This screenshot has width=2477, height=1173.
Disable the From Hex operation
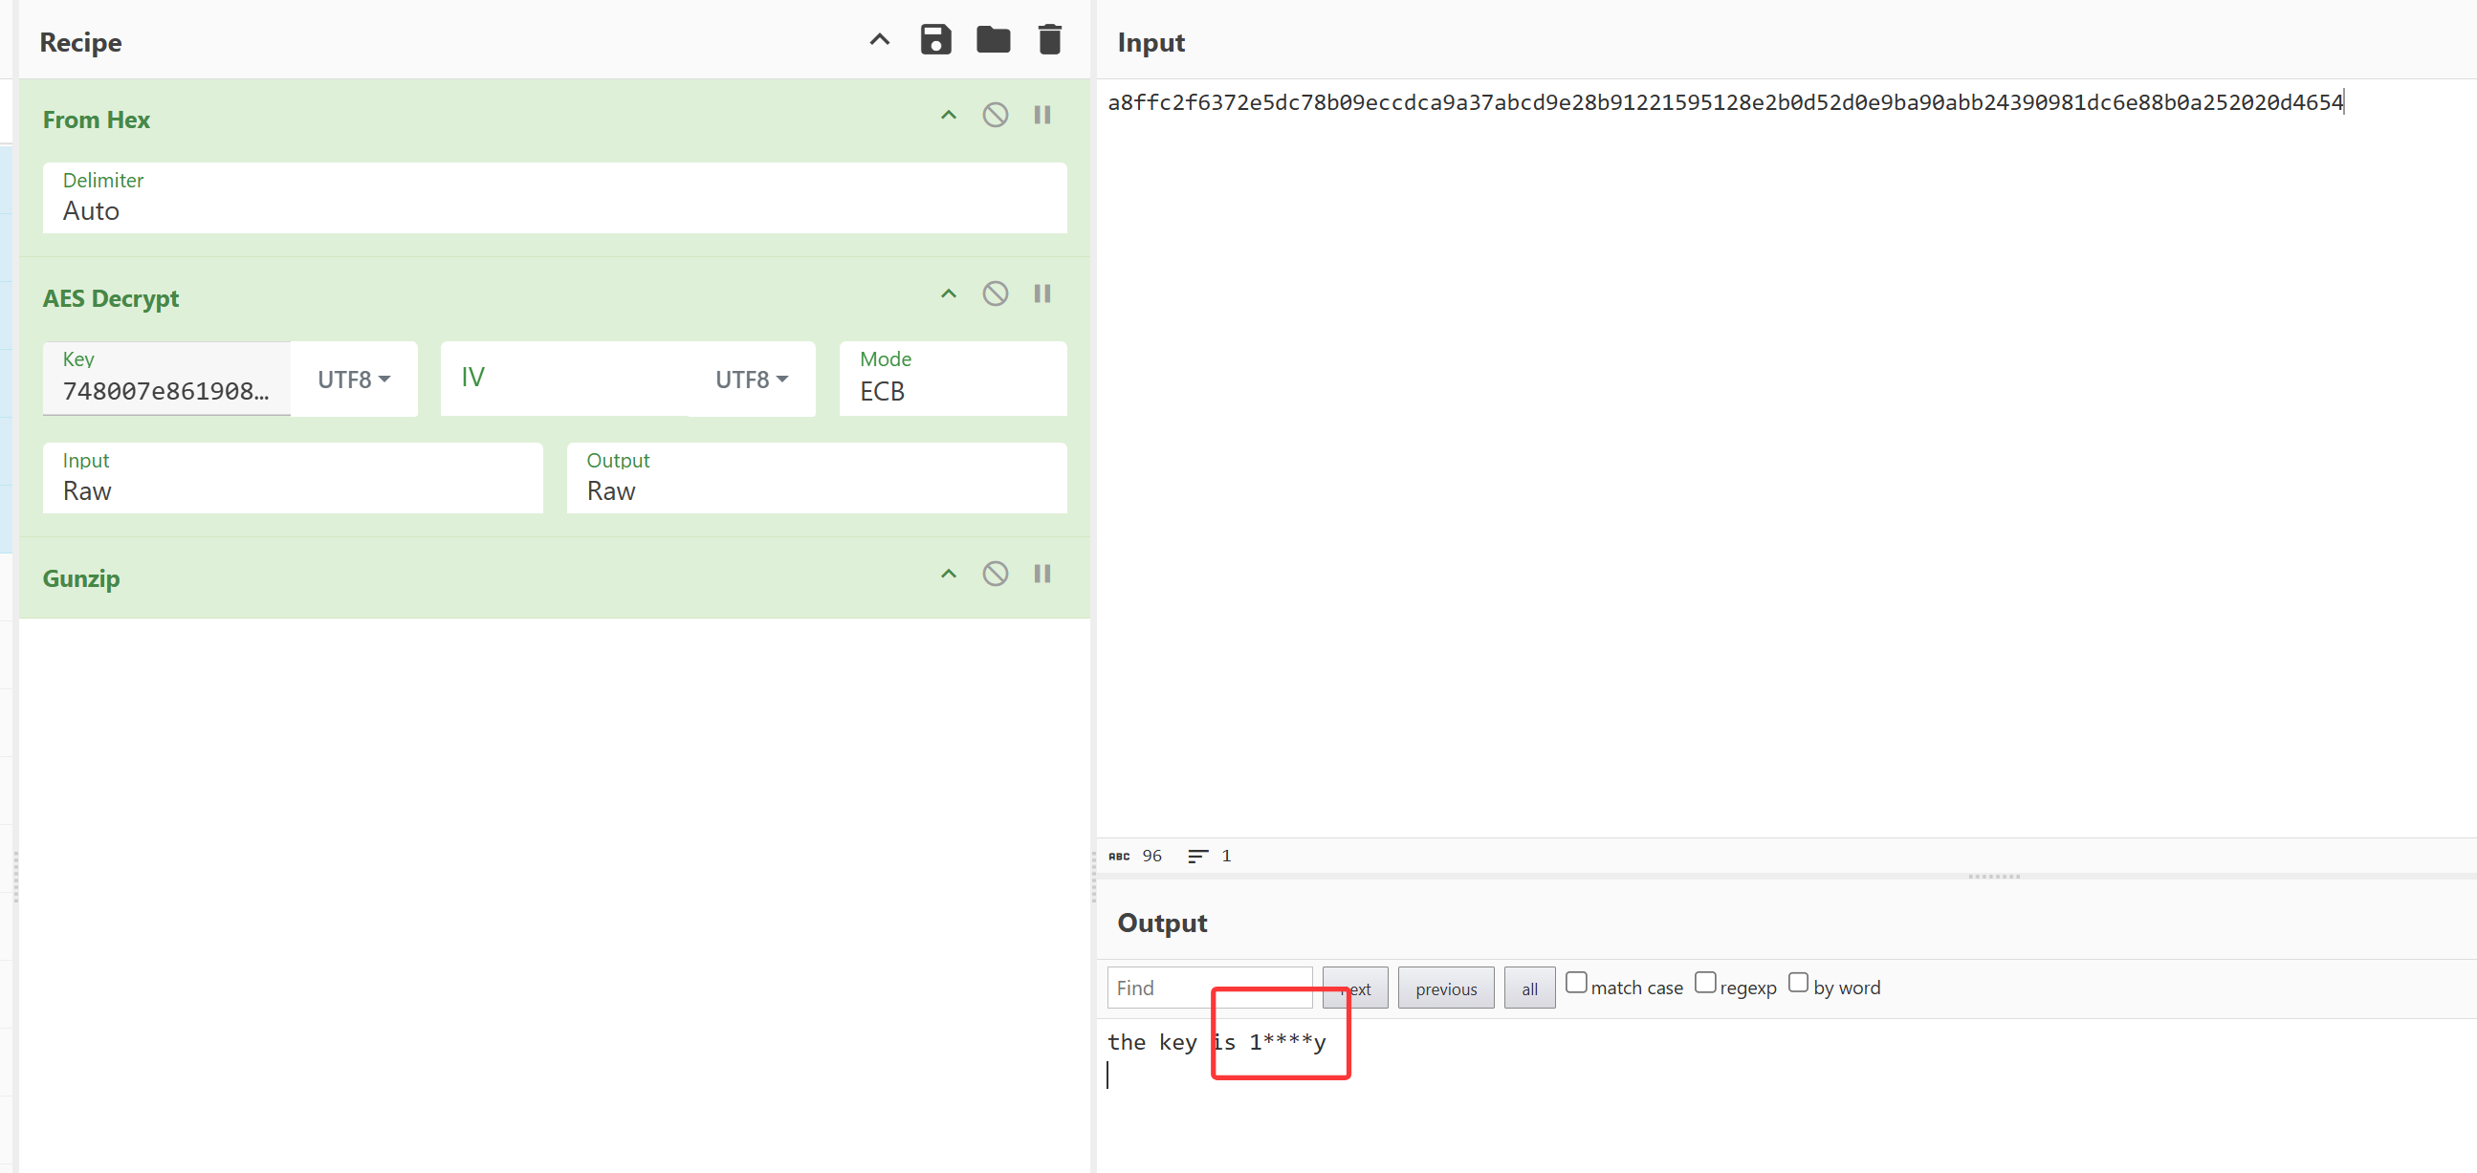[x=995, y=116]
